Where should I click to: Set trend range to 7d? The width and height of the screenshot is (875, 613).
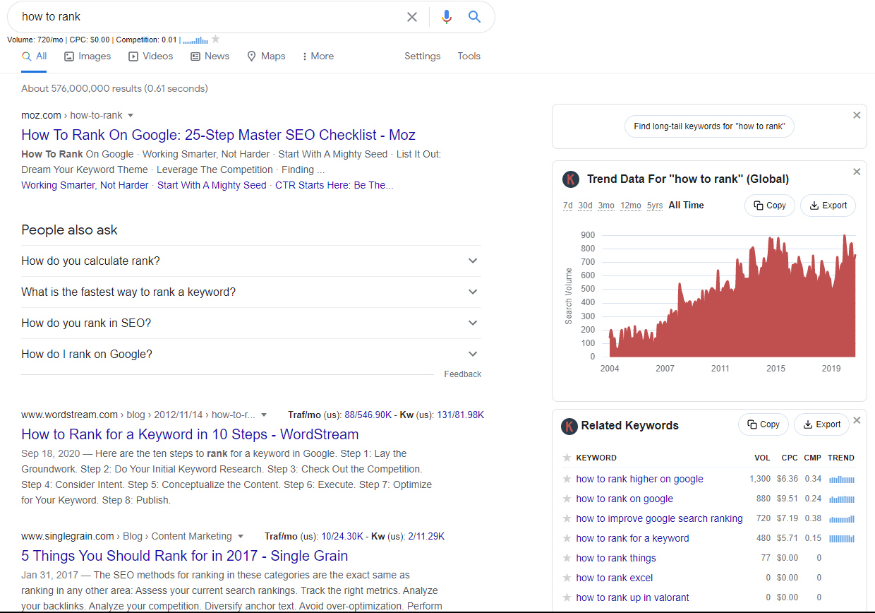pos(567,206)
